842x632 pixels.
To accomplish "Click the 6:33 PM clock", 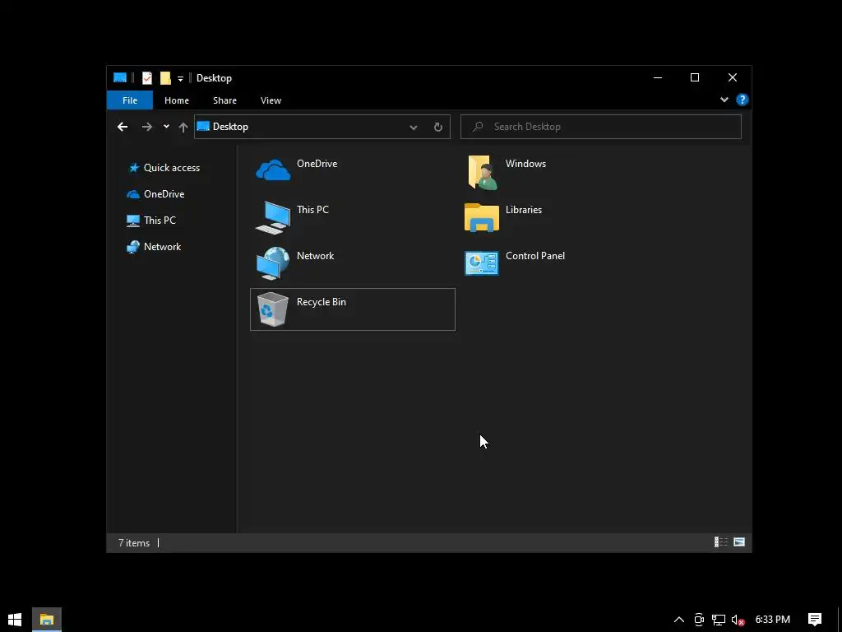I will click(773, 620).
